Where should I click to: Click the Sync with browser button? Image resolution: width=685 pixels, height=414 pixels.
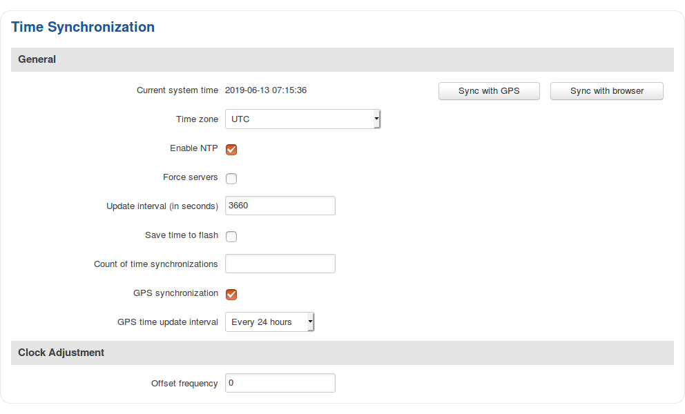click(x=606, y=91)
